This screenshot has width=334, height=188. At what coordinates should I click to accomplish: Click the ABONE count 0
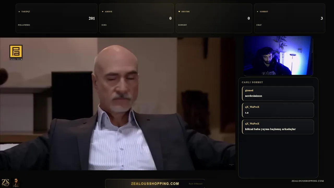point(170,18)
